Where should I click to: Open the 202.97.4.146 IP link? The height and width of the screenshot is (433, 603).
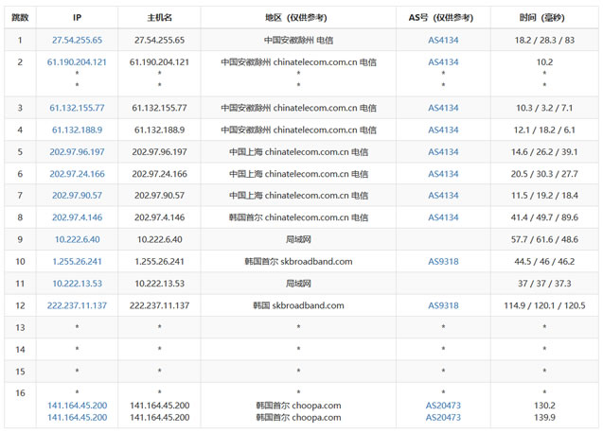[77, 217]
